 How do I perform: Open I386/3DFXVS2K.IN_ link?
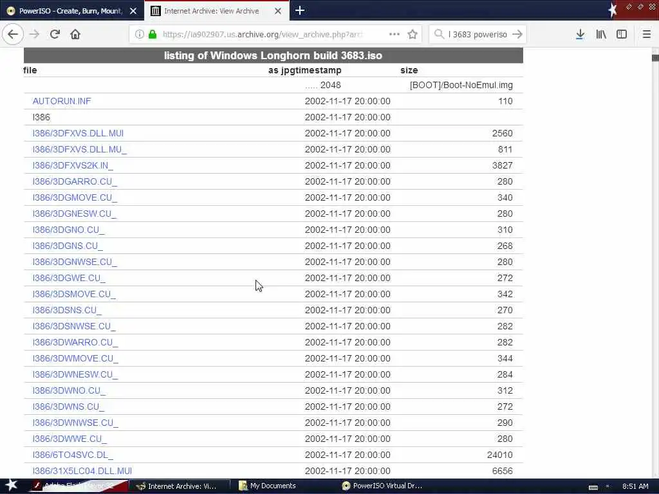[x=73, y=165]
